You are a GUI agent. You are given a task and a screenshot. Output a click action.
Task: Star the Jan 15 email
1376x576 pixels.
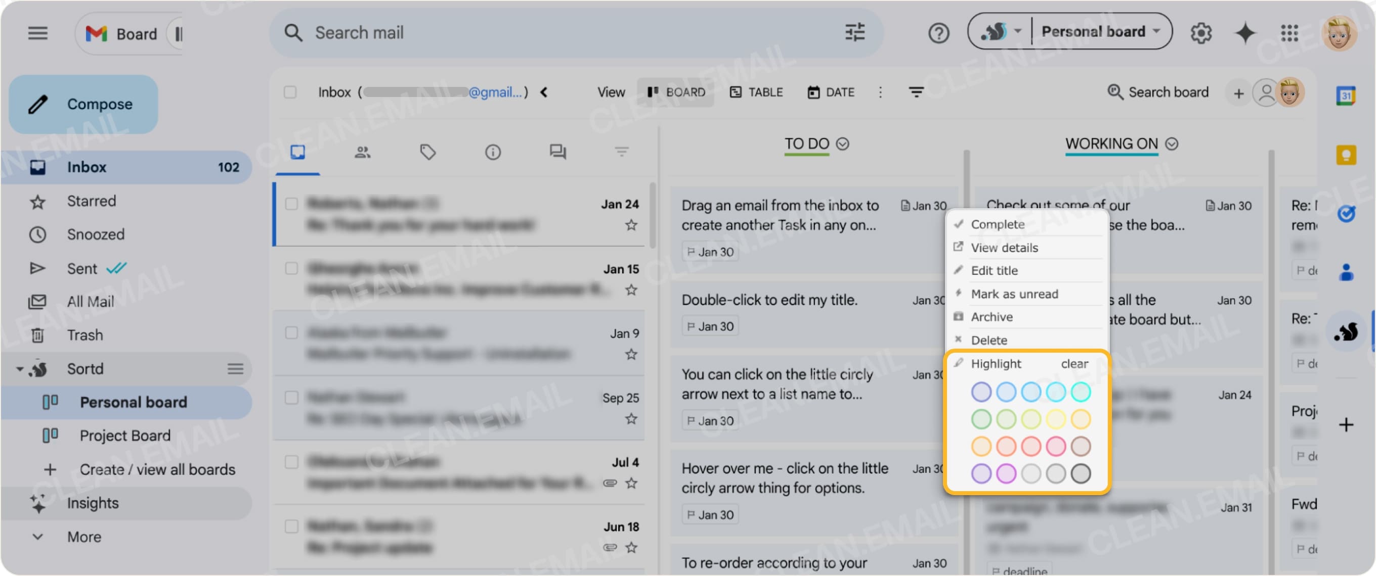tap(631, 290)
